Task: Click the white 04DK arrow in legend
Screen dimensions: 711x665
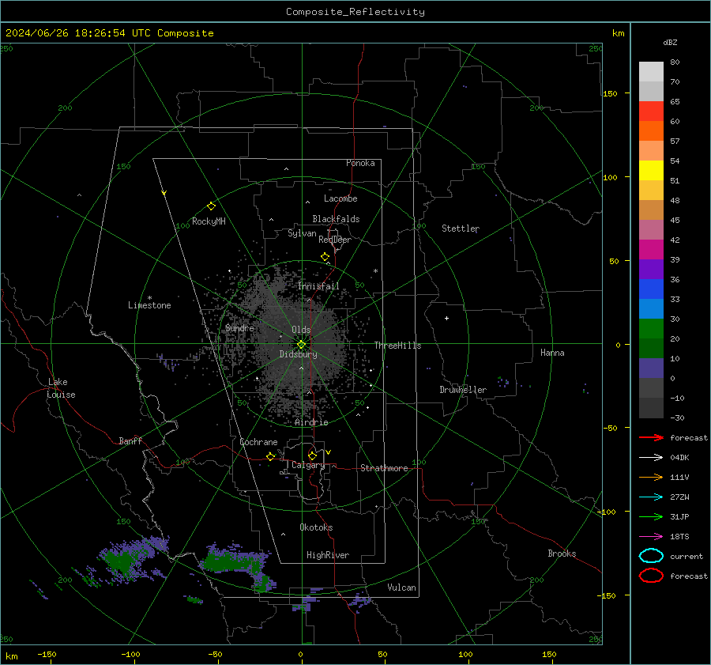Action: pos(651,458)
